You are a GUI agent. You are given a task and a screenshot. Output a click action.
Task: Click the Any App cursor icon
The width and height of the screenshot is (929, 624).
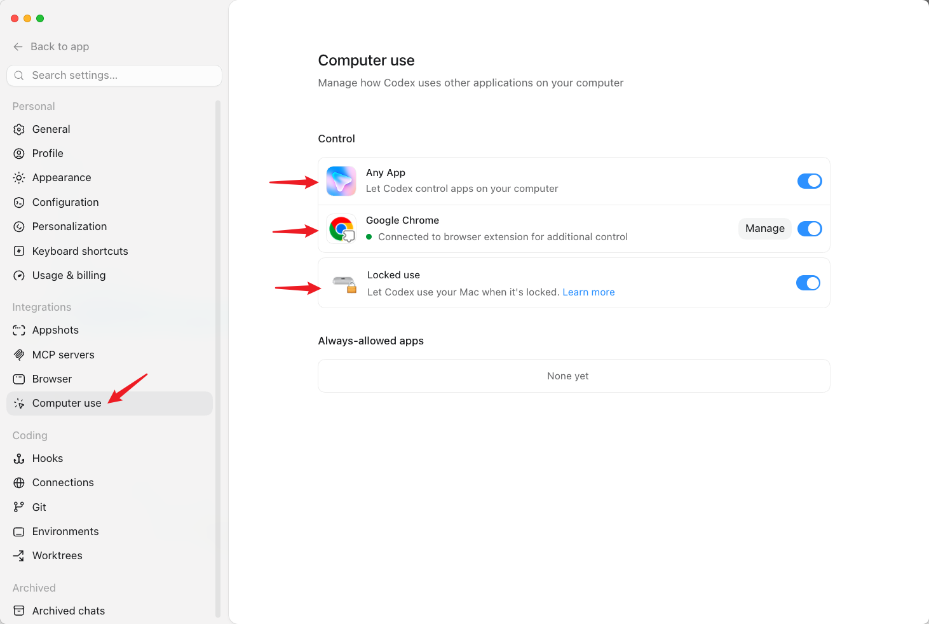click(x=341, y=181)
